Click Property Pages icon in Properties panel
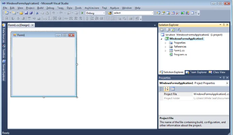 (173, 89)
